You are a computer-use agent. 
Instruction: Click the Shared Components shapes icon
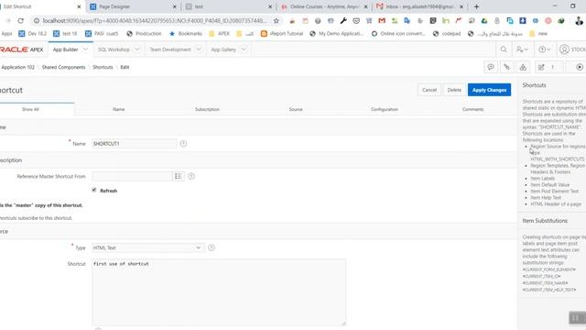(x=523, y=67)
